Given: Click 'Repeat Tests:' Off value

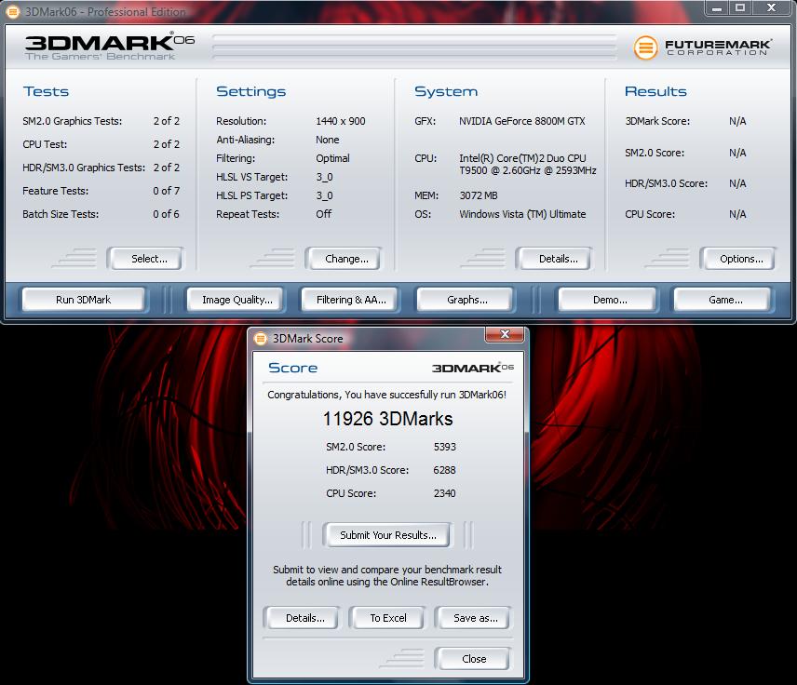Looking at the screenshot, I should click(323, 214).
